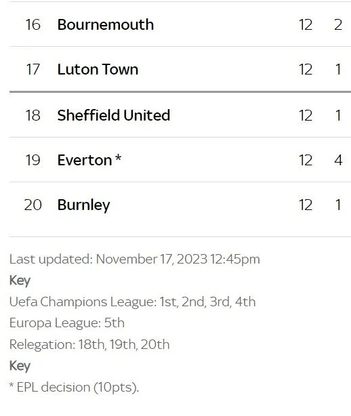
Task: Click position number 18 in table
Action: pyautogui.click(x=33, y=115)
